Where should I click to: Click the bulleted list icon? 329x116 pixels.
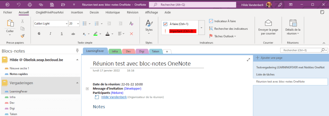coord(85,24)
